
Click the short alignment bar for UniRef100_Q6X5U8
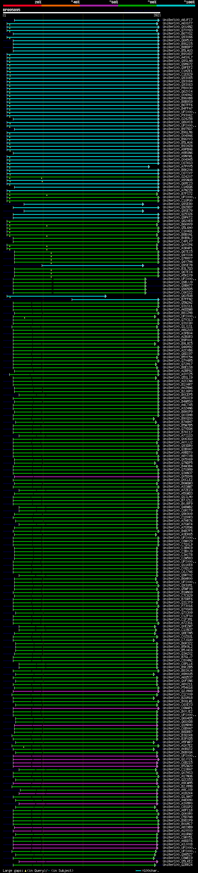[57, 296]
